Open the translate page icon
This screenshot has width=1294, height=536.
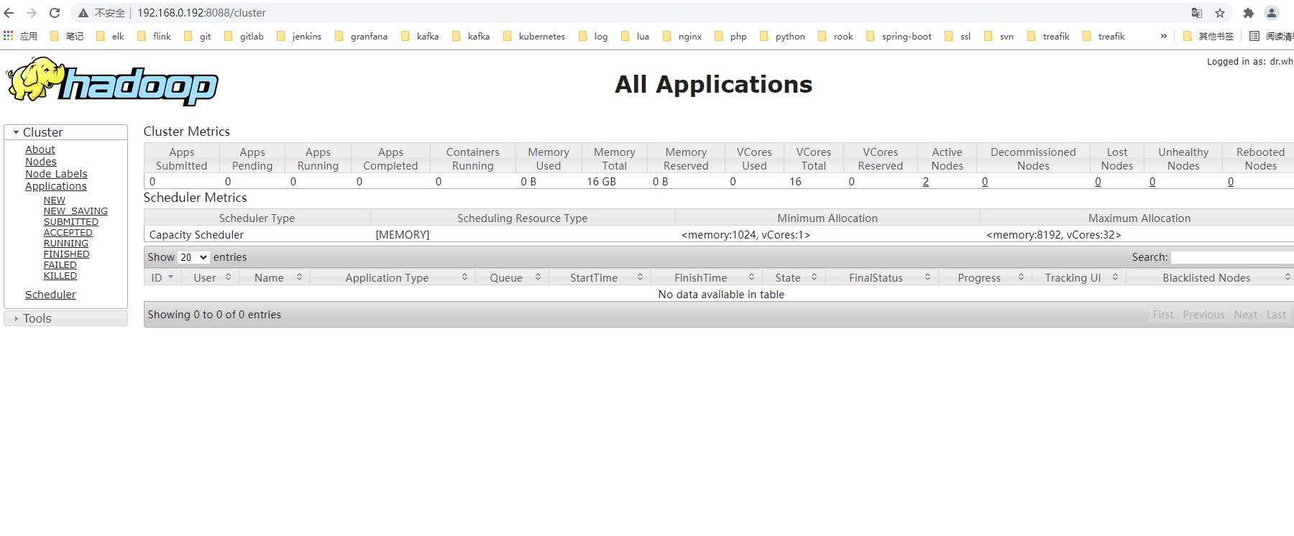pyautogui.click(x=1197, y=13)
